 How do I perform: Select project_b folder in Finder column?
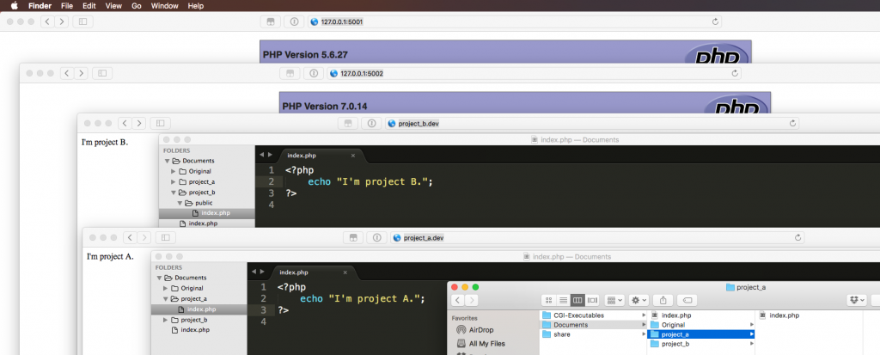pyautogui.click(x=675, y=344)
